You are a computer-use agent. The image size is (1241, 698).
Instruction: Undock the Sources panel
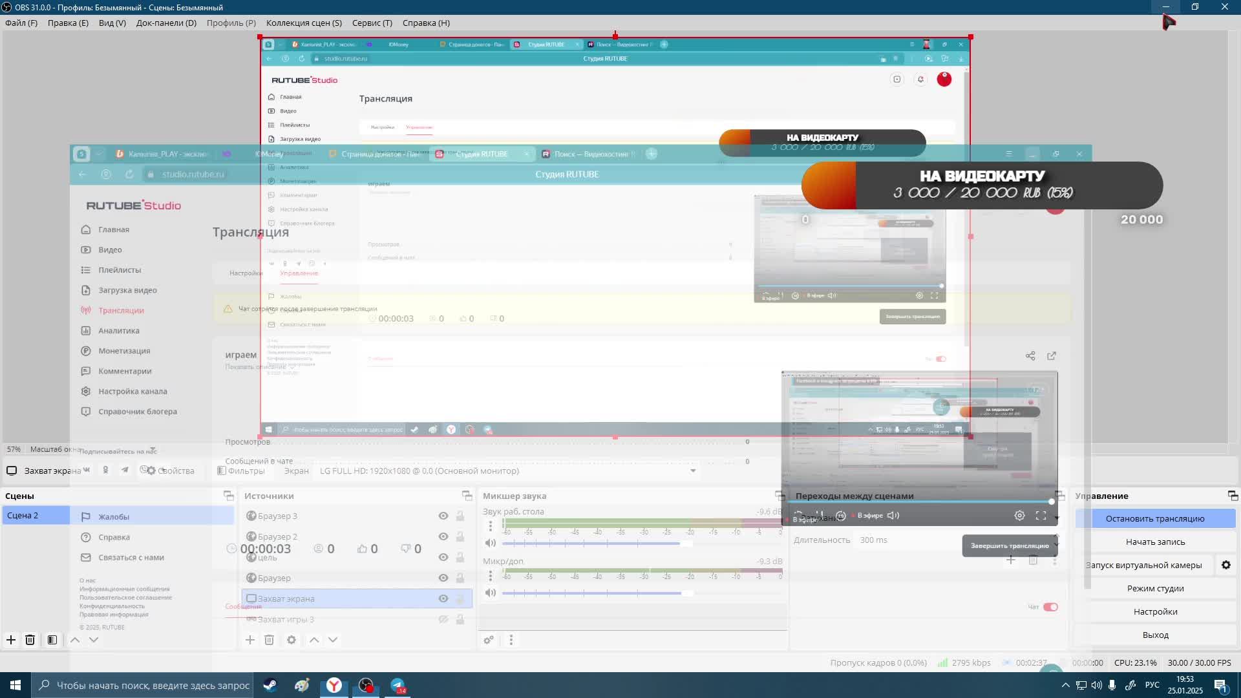coord(467,496)
